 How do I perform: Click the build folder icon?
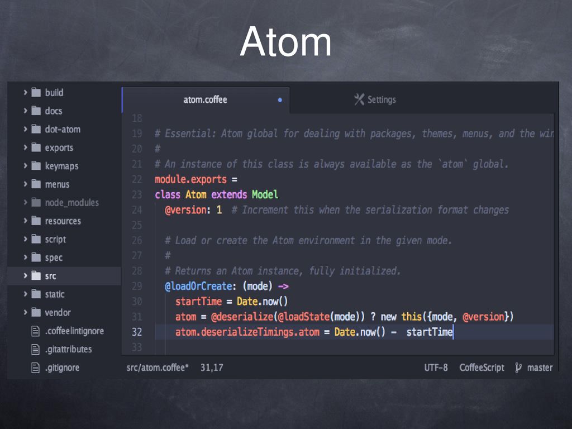36,92
